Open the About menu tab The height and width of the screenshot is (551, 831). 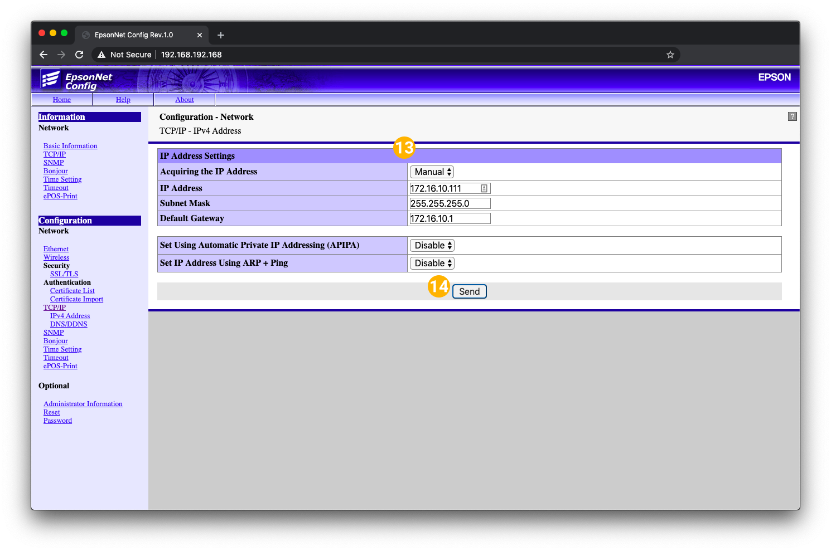point(185,100)
